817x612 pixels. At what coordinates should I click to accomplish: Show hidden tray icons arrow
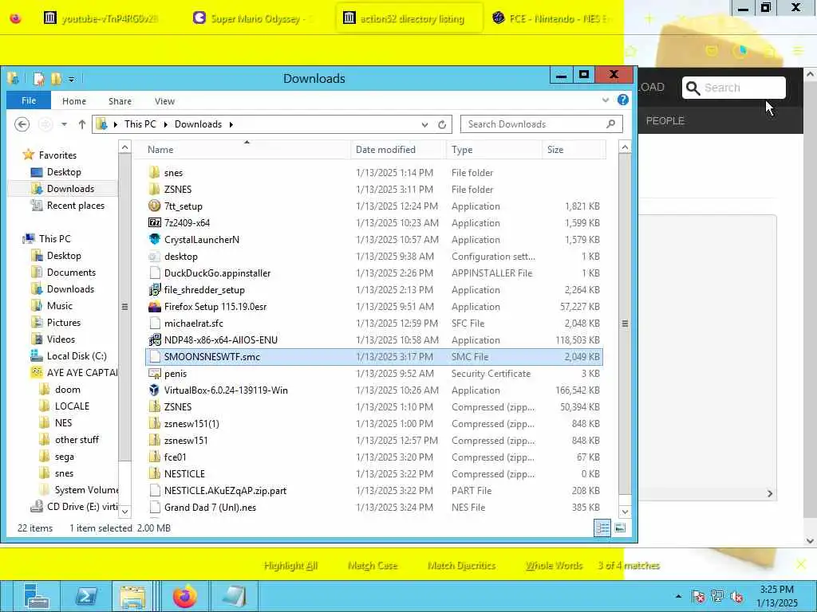(678, 596)
